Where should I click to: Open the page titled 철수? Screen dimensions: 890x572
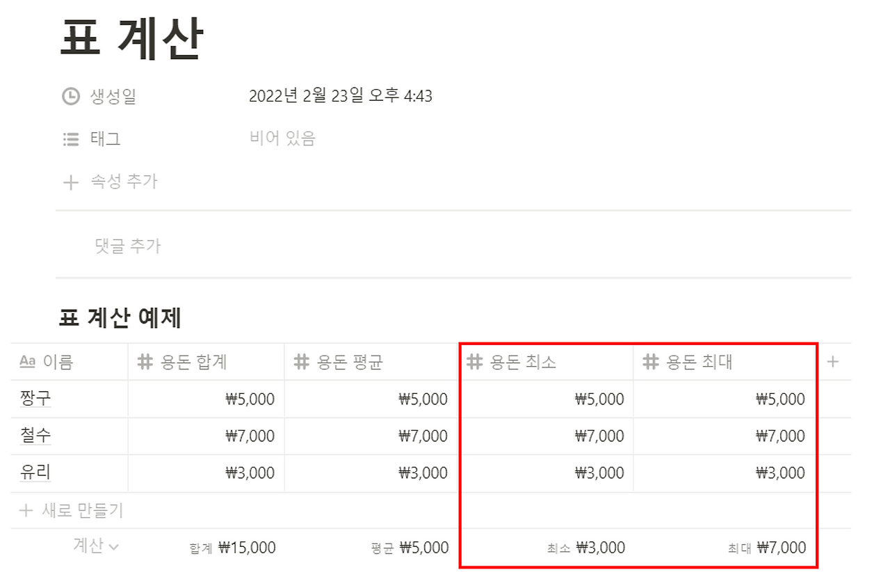pyautogui.click(x=35, y=436)
